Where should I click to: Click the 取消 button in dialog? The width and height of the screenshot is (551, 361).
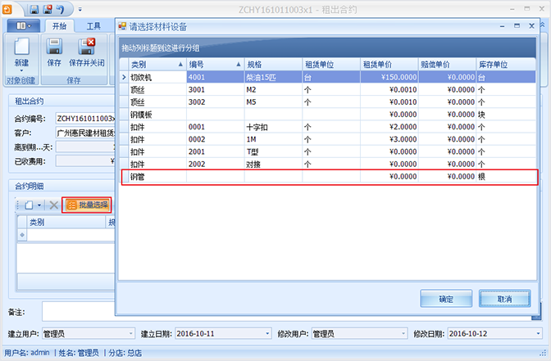click(x=503, y=299)
